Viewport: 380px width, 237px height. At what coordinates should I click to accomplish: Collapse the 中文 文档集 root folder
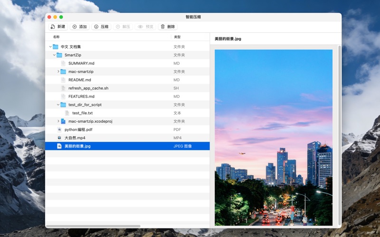pos(50,47)
